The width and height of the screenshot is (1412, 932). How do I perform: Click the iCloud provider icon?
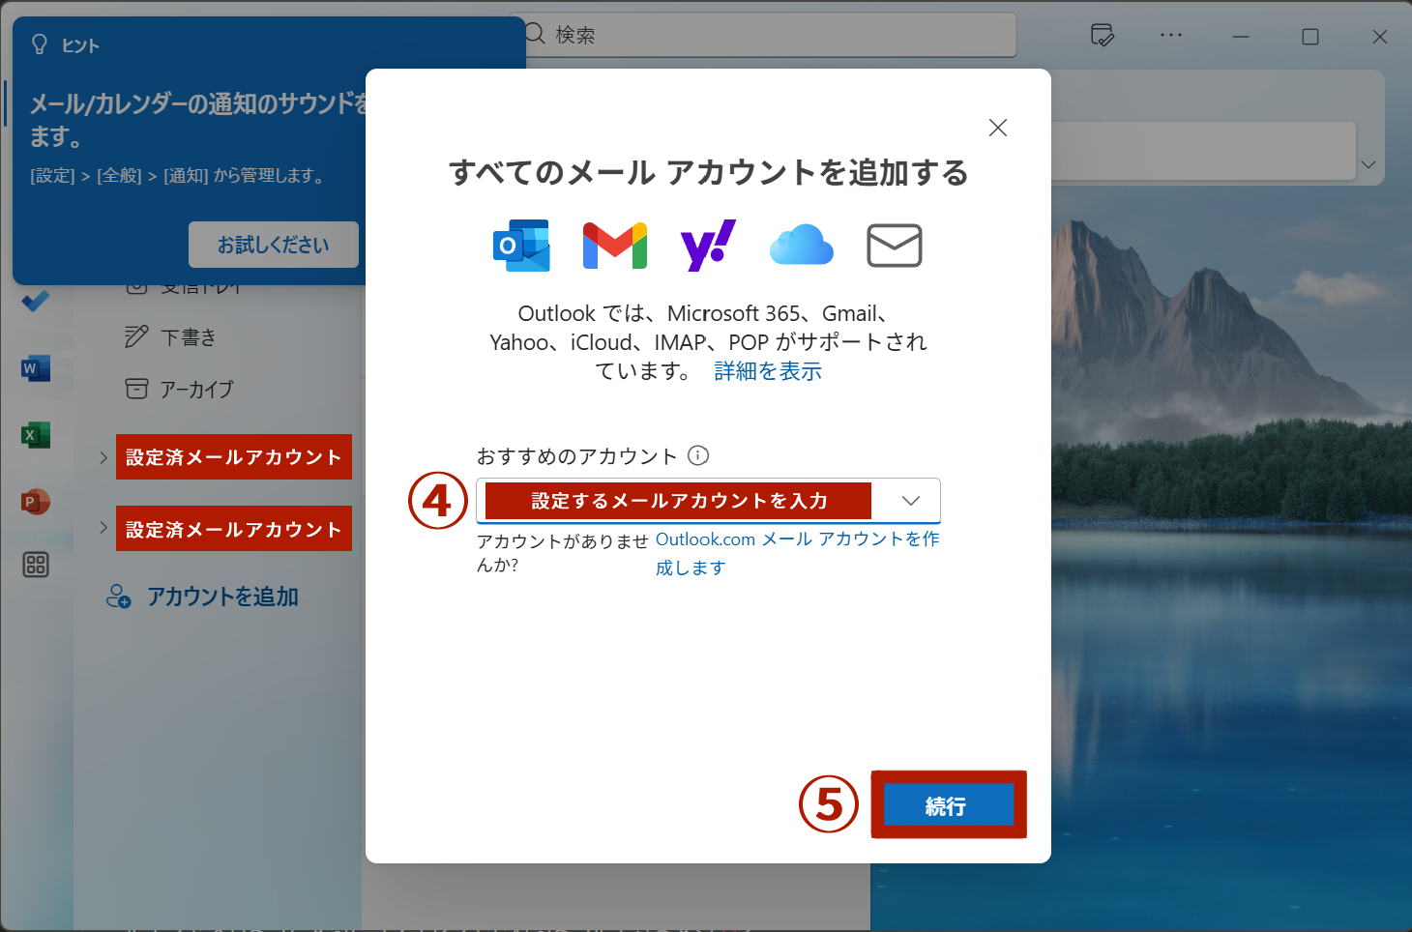[801, 245]
